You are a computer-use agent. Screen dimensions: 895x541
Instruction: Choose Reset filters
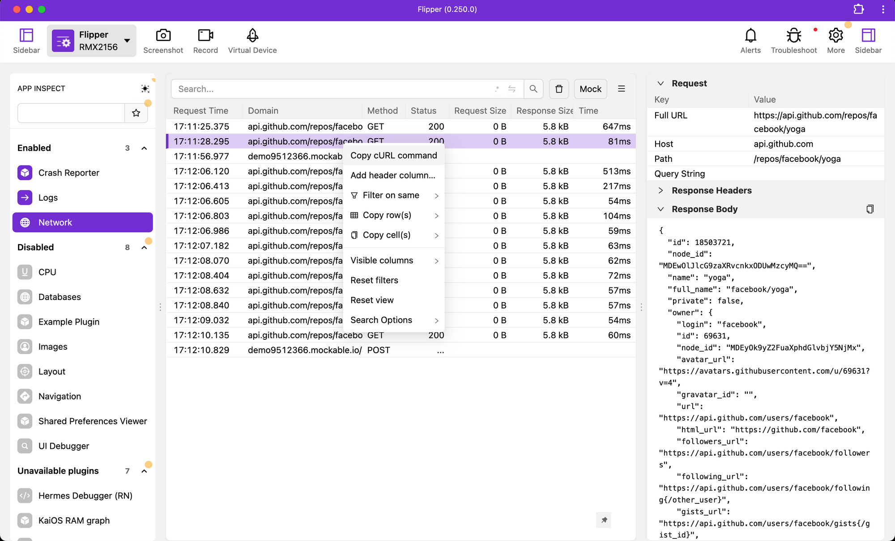394,280
